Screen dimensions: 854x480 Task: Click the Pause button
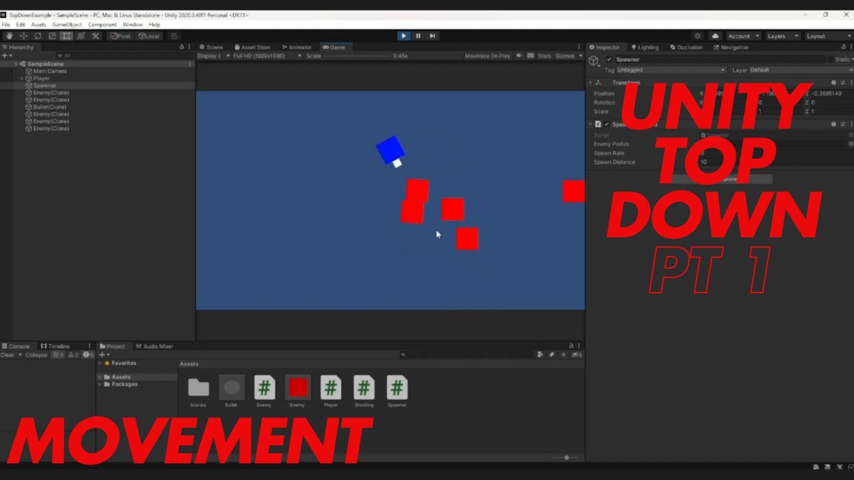click(x=418, y=36)
